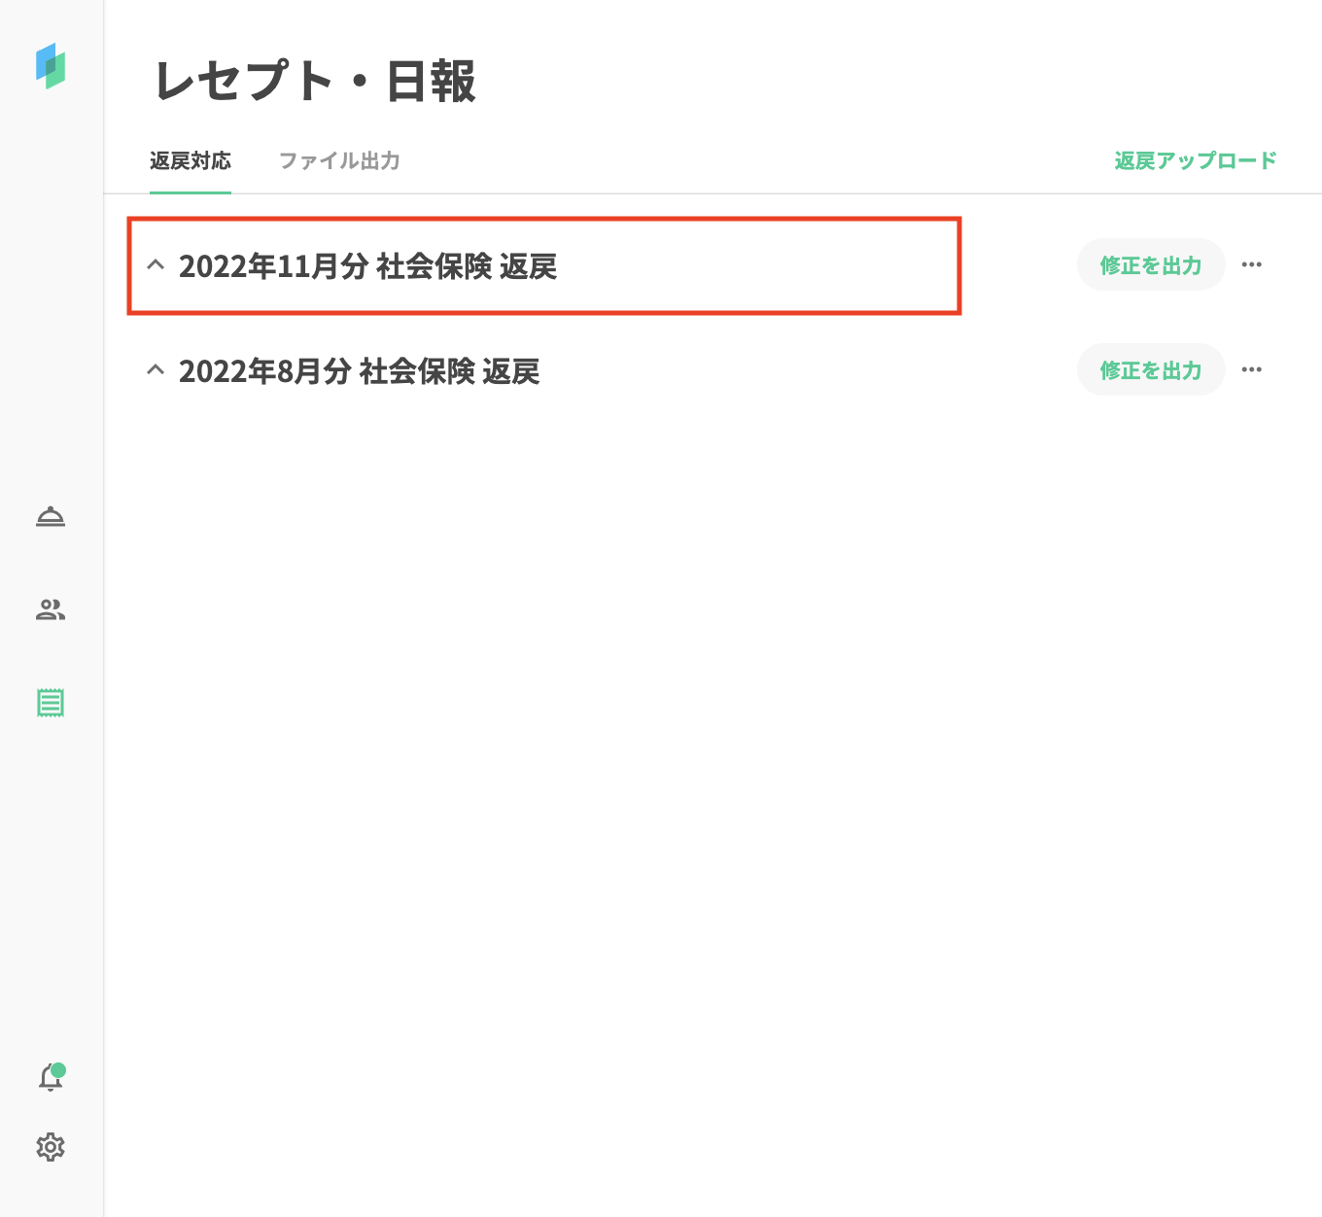Select the green receipt sidebar icon

click(51, 703)
